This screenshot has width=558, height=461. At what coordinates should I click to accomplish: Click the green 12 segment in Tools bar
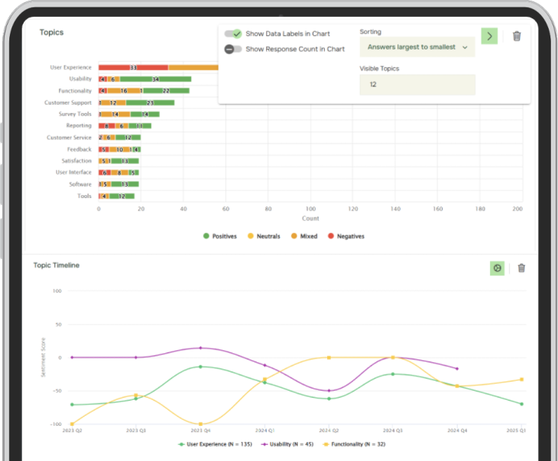click(122, 196)
